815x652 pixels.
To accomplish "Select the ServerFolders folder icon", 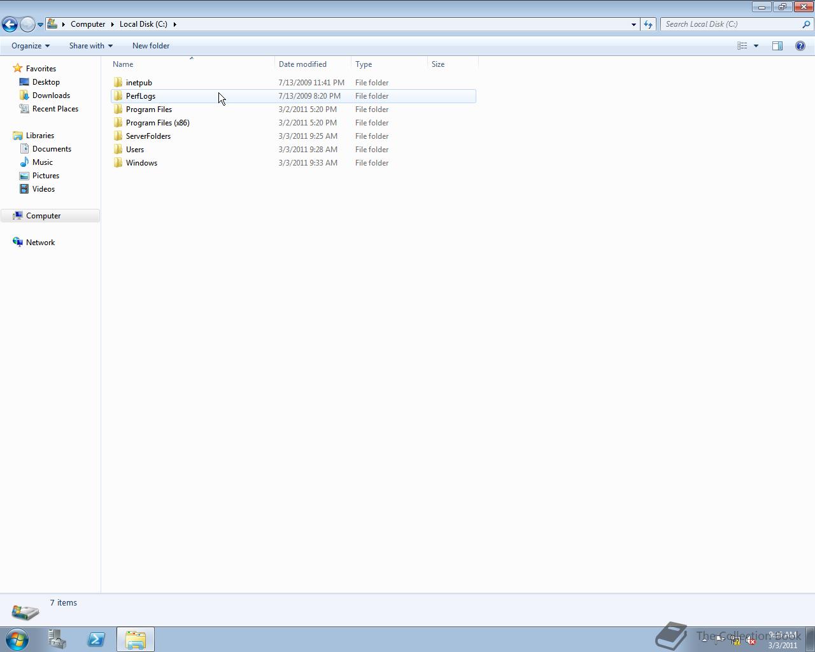I will pyautogui.click(x=118, y=136).
